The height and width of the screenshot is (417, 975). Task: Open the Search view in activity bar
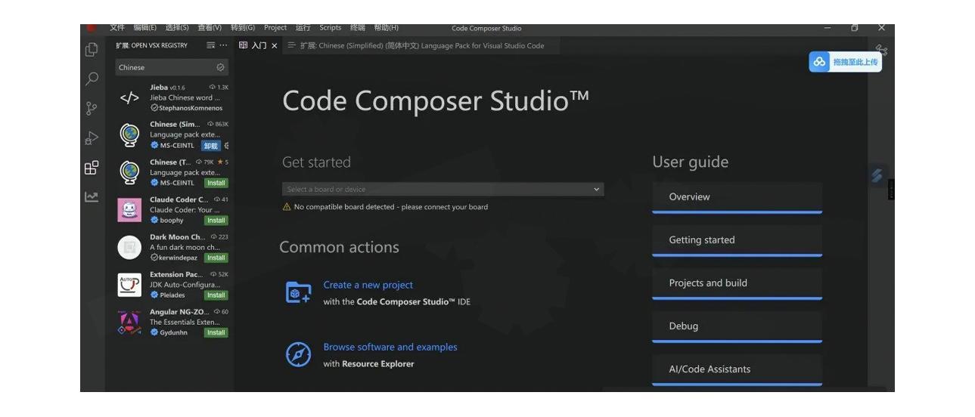[x=92, y=79]
